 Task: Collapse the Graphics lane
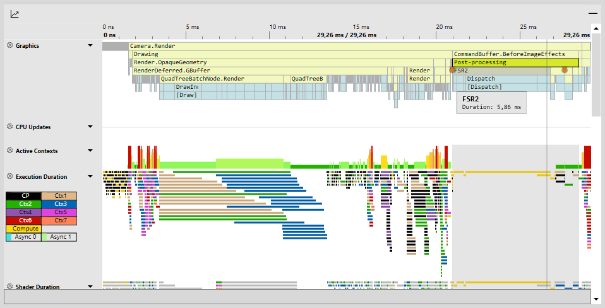coord(90,46)
